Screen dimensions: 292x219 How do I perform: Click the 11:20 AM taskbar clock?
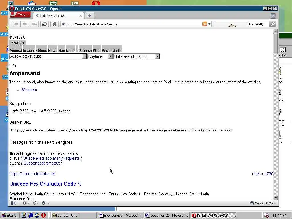[x=280, y=216]
